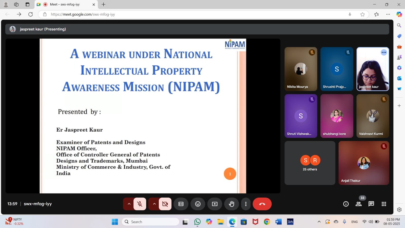Image resolution: width=405 pixels, height=228 pixels.
Task: Click jaspreet kaur (Presenting) banner
Action: click(197, 29)
